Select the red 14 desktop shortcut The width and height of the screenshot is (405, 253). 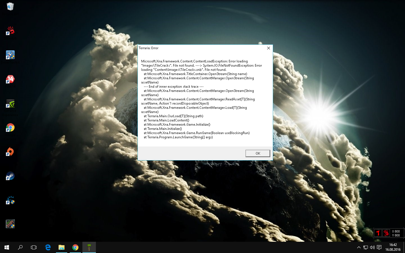pyautogui.click(x=10, y=79)
